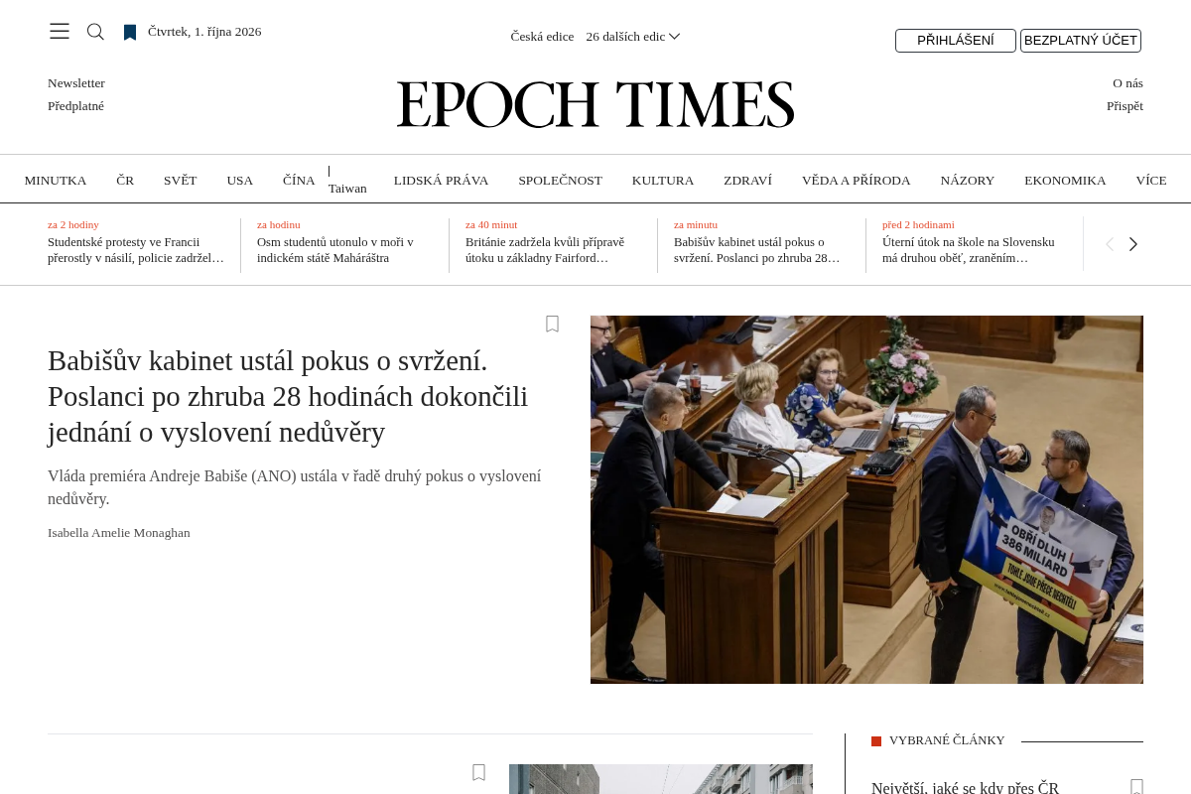The image size is (1191, 794).
Task: Open ticker item Studentské protesty ve Francii
Action: pyautogui.click(x=136, y=250)
